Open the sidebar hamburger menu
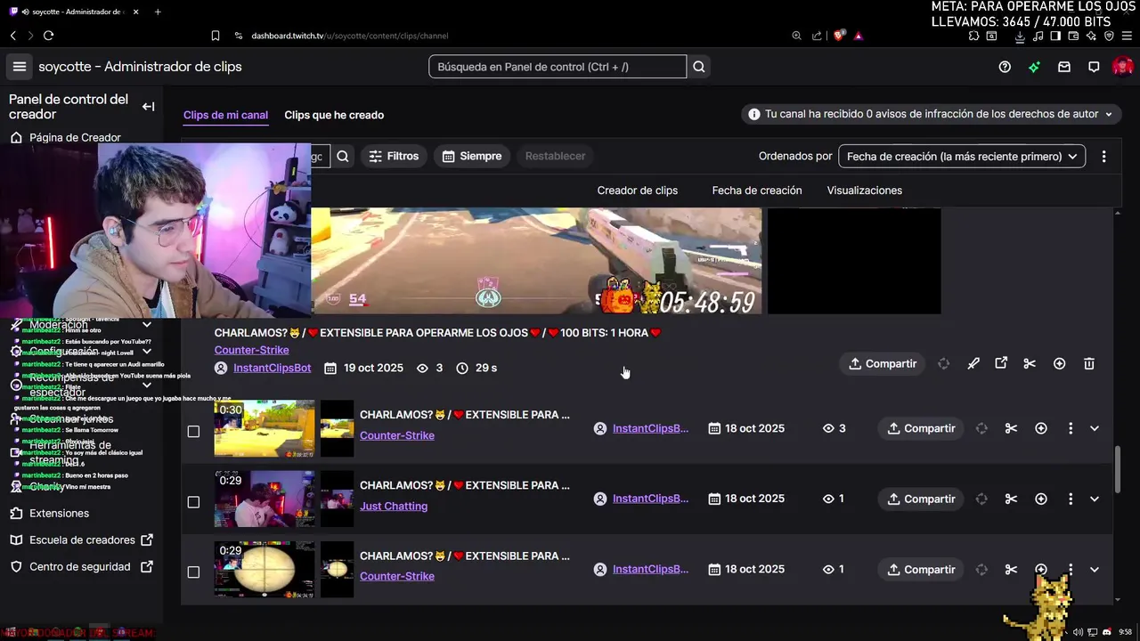 19,67
